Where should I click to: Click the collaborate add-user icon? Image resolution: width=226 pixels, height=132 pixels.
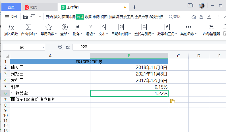(201, 17)
